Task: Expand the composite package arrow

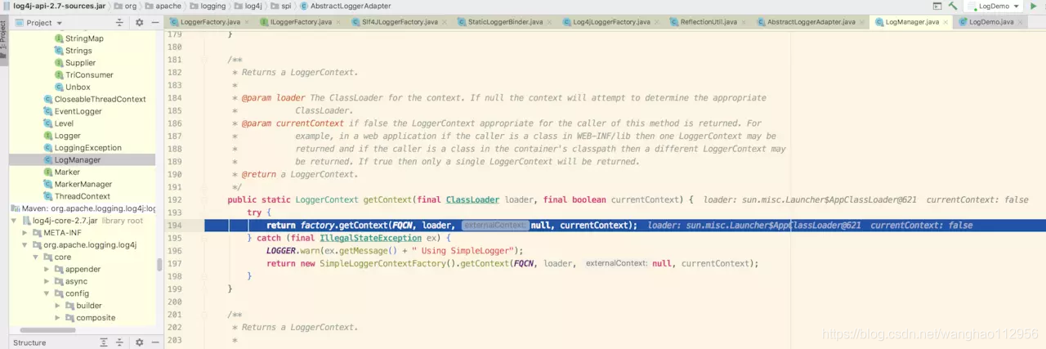Action: pyautogui.click(x=57, y=318)
